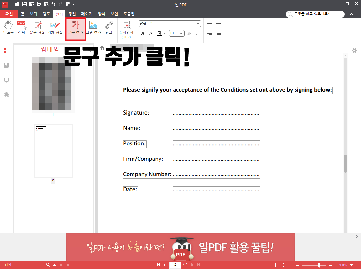The height and width of the screenshot is (269, 361).
Task: Click the print icon
Action: [x=39, y=4]
